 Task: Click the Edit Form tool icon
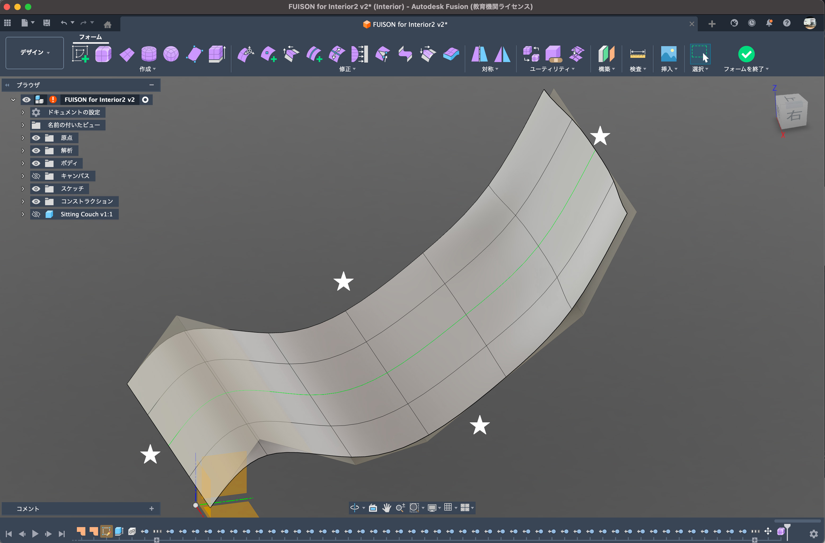(x=246, y=54)
